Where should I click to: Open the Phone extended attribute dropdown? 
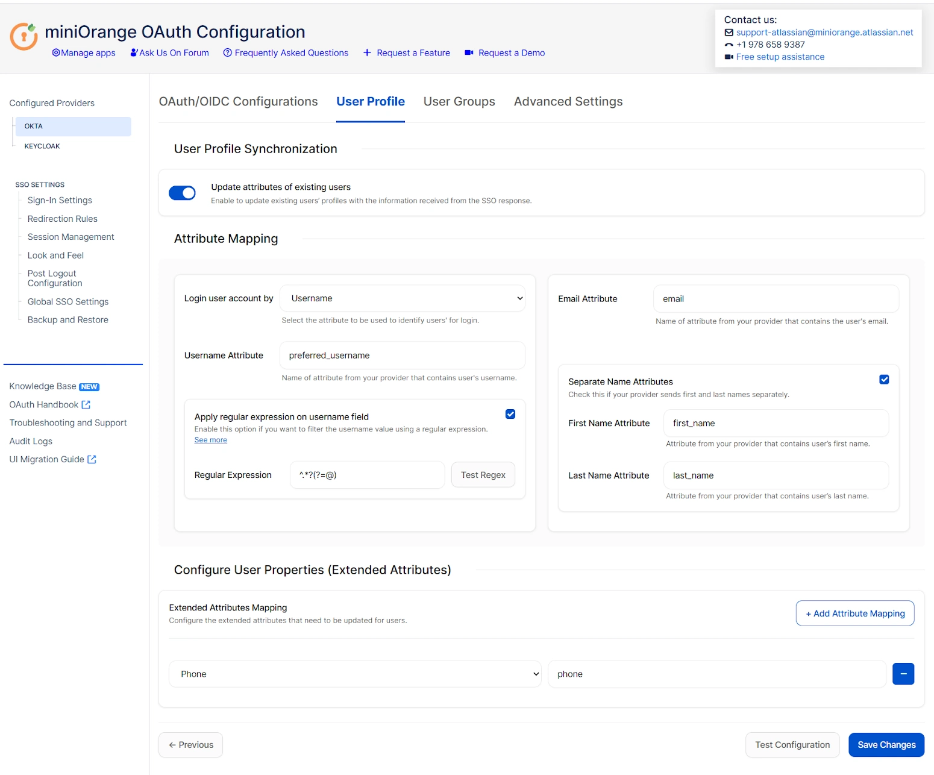pyautogui.click(x=354, y=674)
